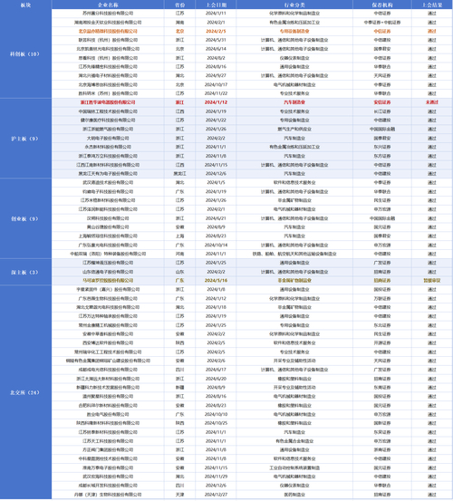Click the 医药制造业 industry cell
453x501 pixels.
[294, 495]
